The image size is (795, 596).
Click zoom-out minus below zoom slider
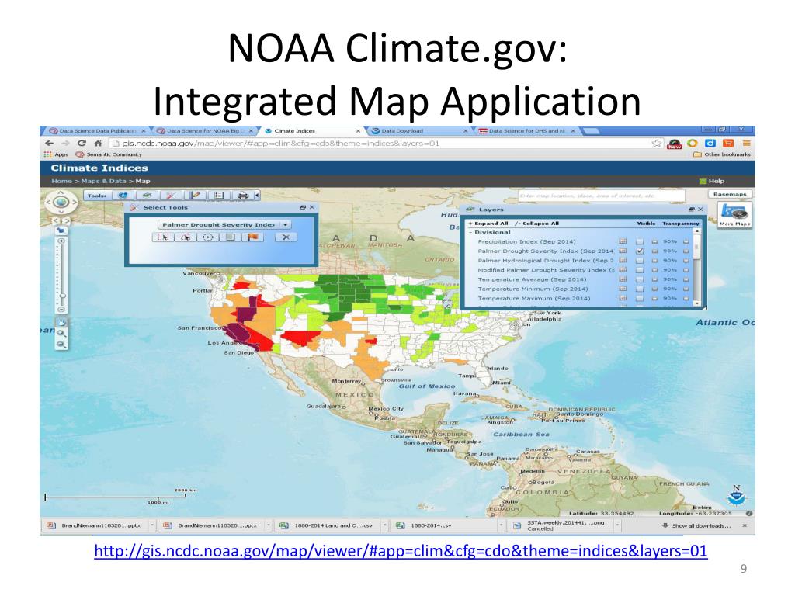(x=61, y=309)
